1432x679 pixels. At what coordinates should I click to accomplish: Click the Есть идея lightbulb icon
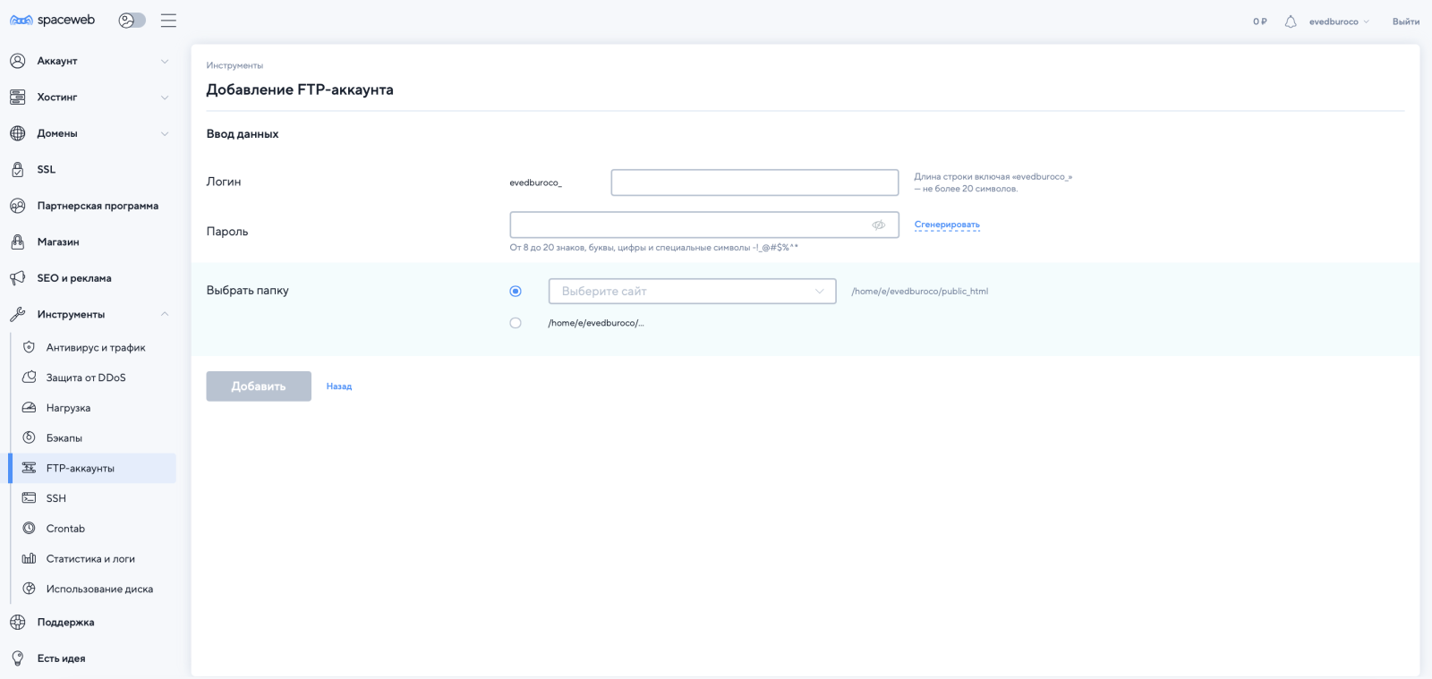[18, 658]
